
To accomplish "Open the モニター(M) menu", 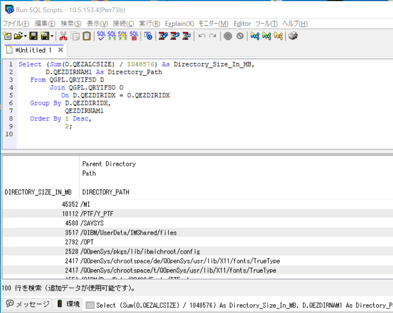I will (213, 24).
